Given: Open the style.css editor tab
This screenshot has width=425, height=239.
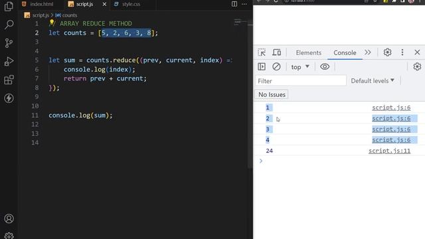Looking at the screenshot, I should 131,4.
